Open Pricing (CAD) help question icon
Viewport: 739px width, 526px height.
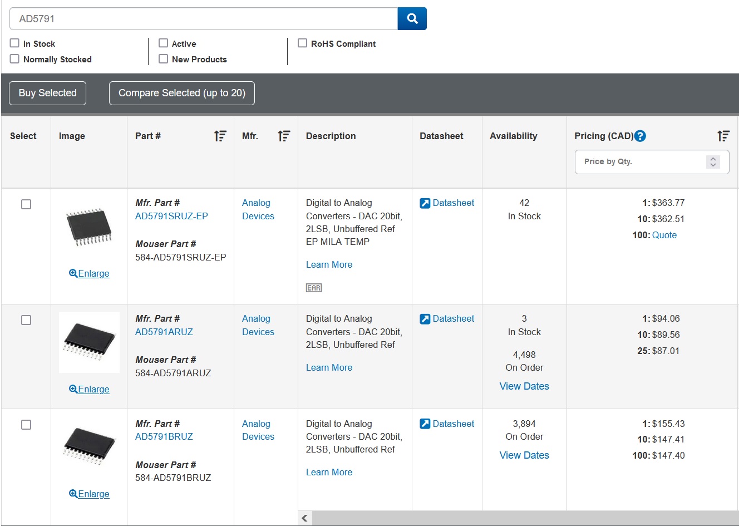click(x=640, y=136)
